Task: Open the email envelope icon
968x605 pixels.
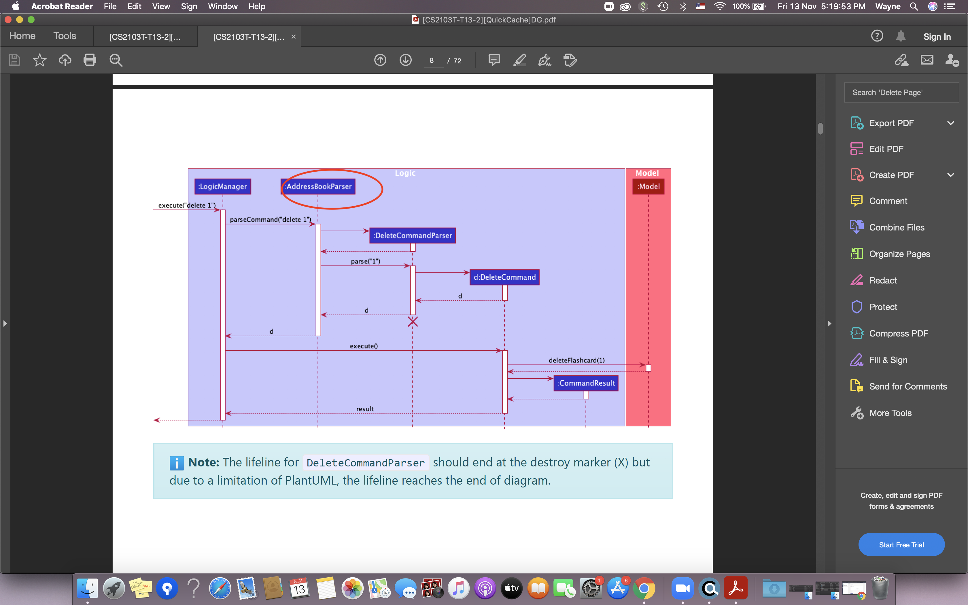Action: 927,60
